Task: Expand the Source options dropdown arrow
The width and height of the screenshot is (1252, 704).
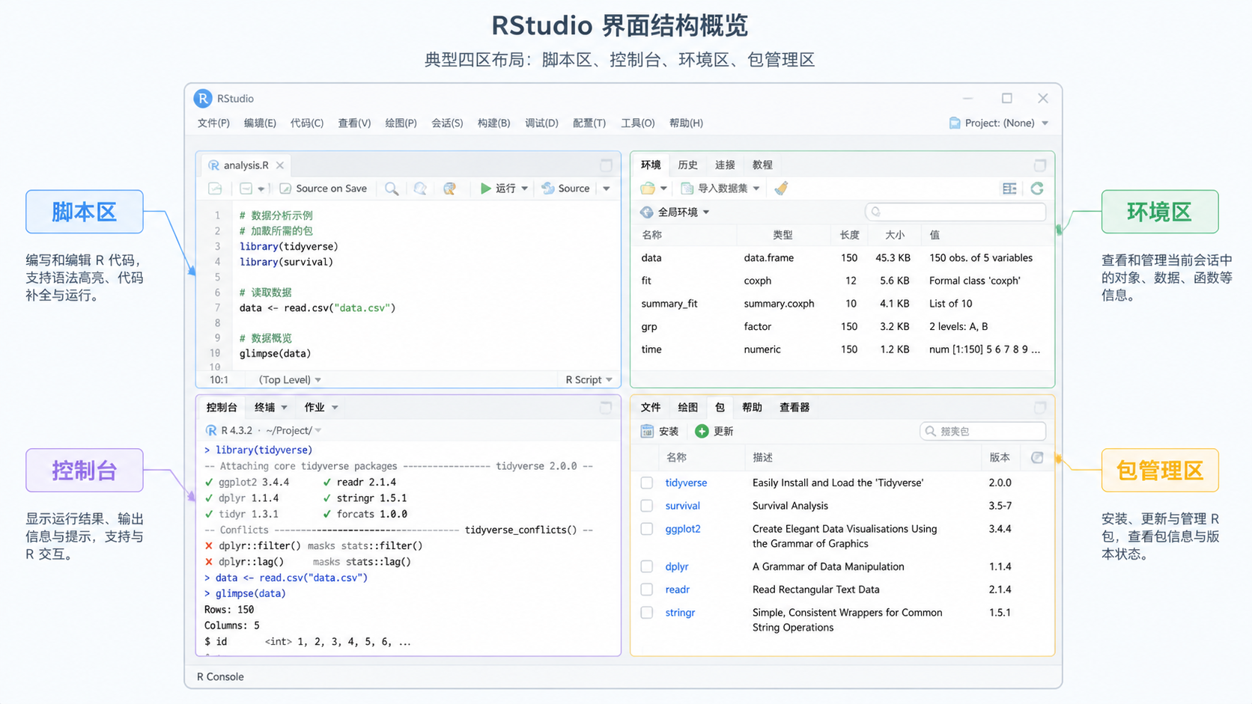Action: tap(607, 189)
